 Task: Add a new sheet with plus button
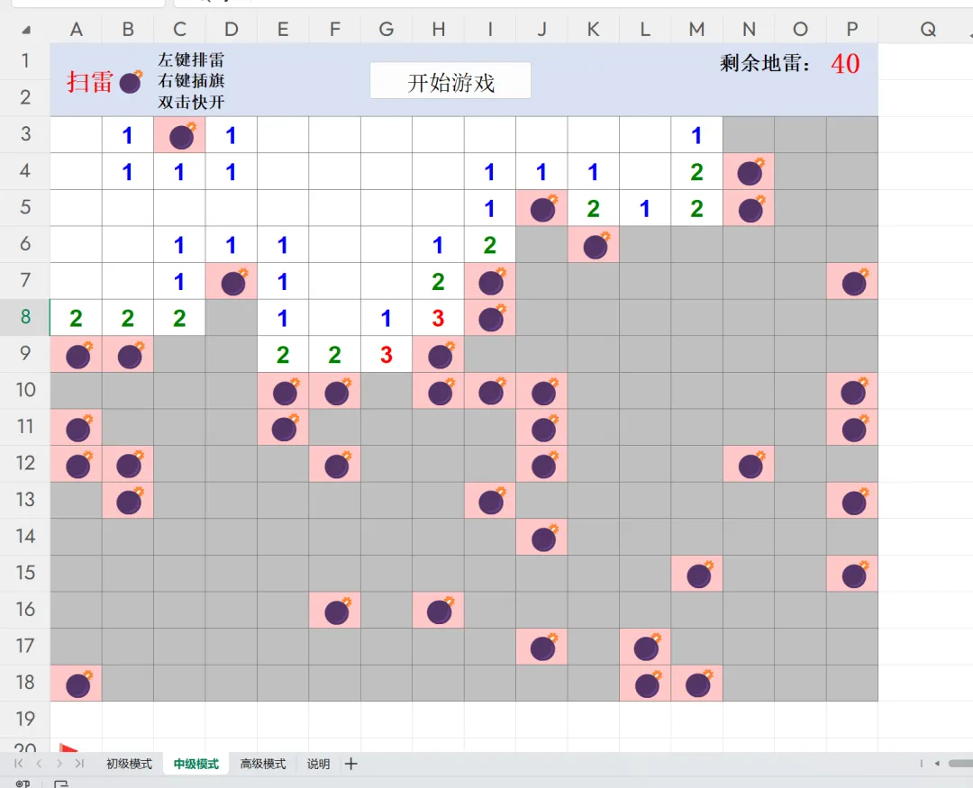pos(351,764)
